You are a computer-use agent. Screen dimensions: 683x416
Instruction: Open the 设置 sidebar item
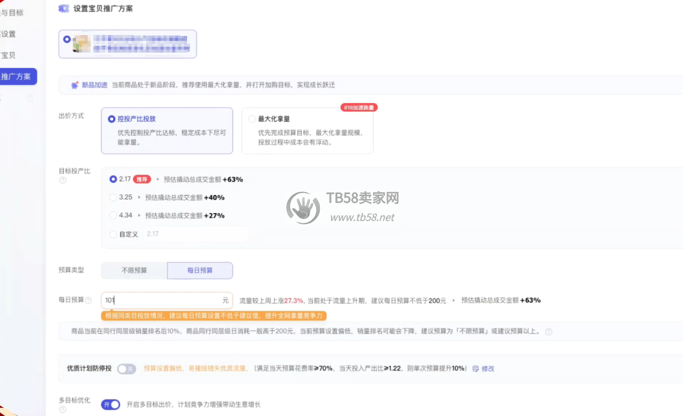8,34
